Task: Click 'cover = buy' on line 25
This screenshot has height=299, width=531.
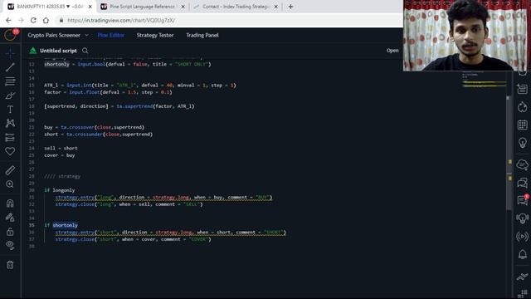Action: click(x=59, y=155)
